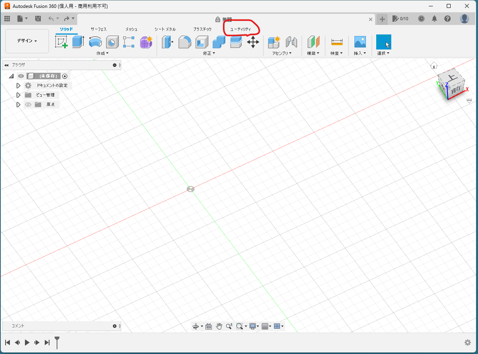Viewport: 478px width, 354px height.
Task: Open the 挿入 dropdown menu
Action: tap(360, 53)
